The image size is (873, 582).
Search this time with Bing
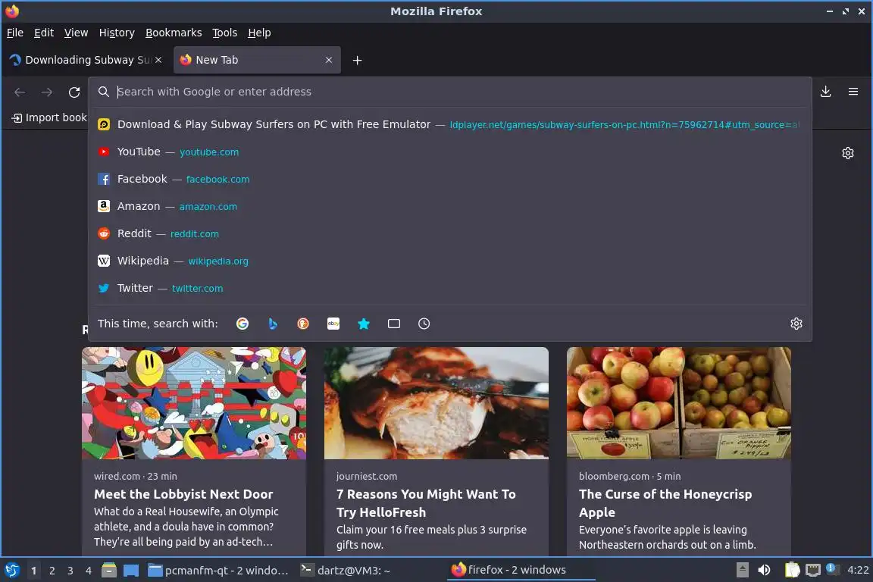(273, 324)
